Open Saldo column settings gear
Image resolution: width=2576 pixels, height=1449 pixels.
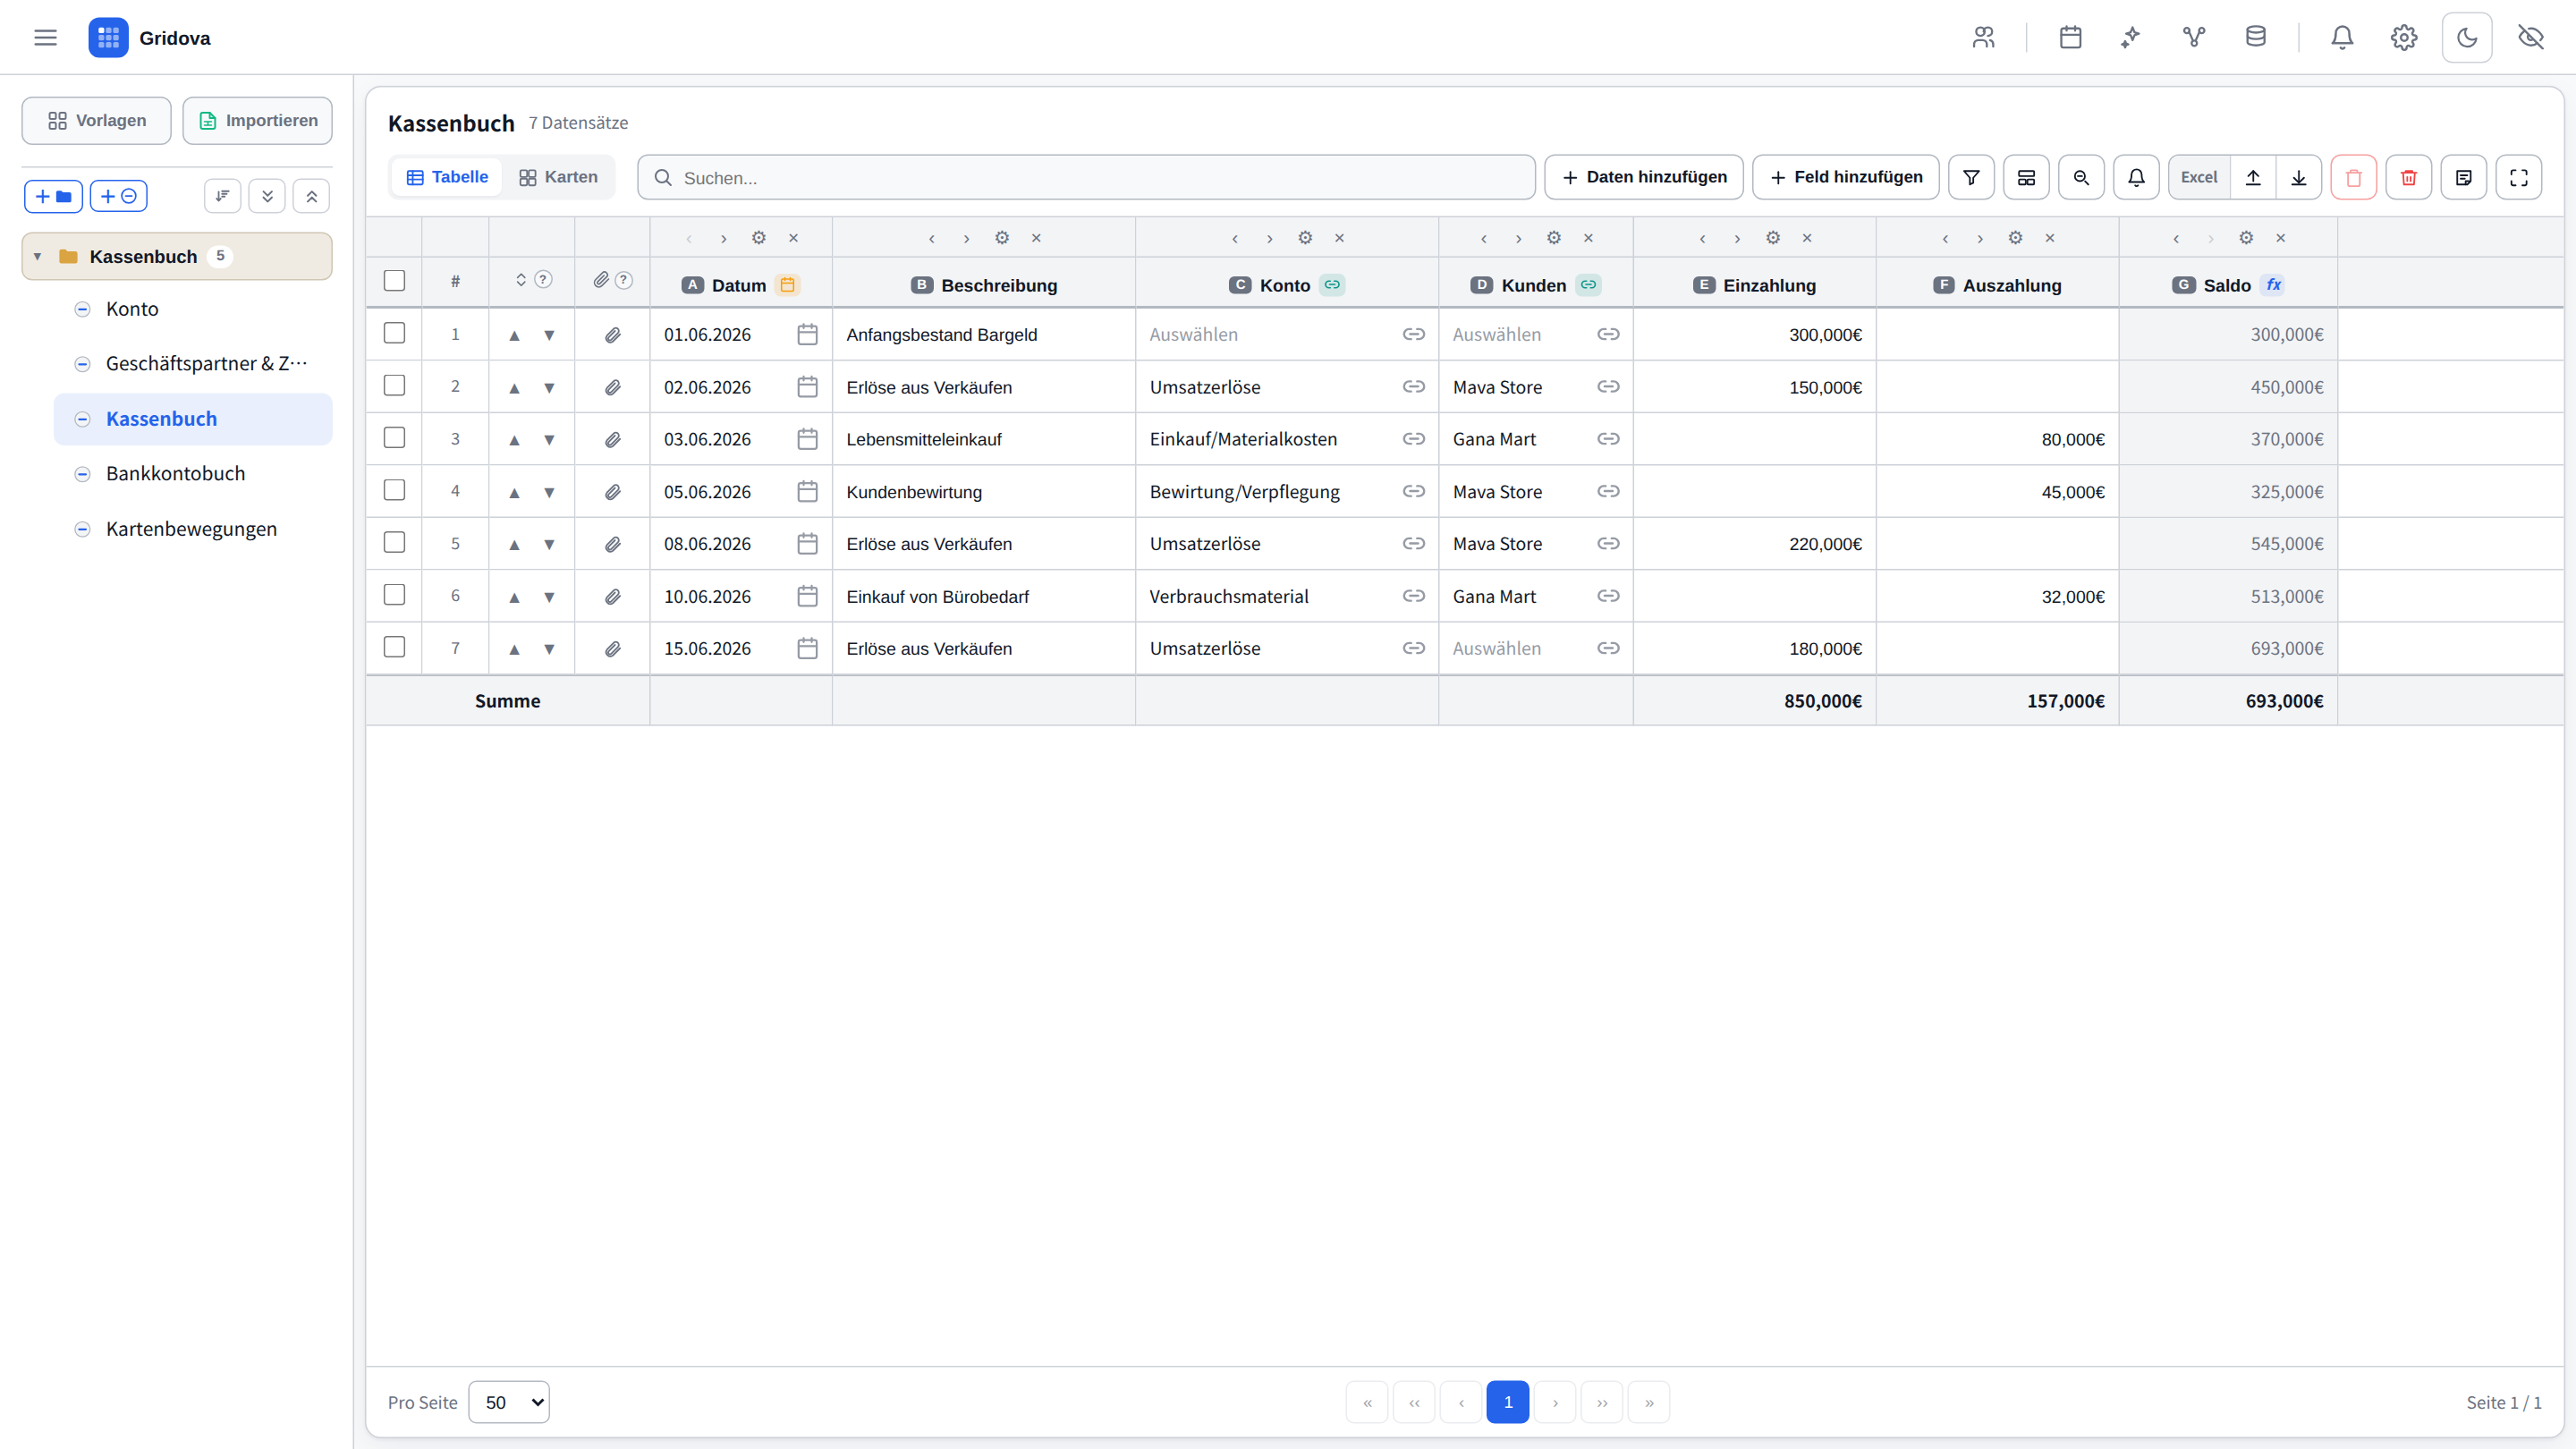[2246, 238]
